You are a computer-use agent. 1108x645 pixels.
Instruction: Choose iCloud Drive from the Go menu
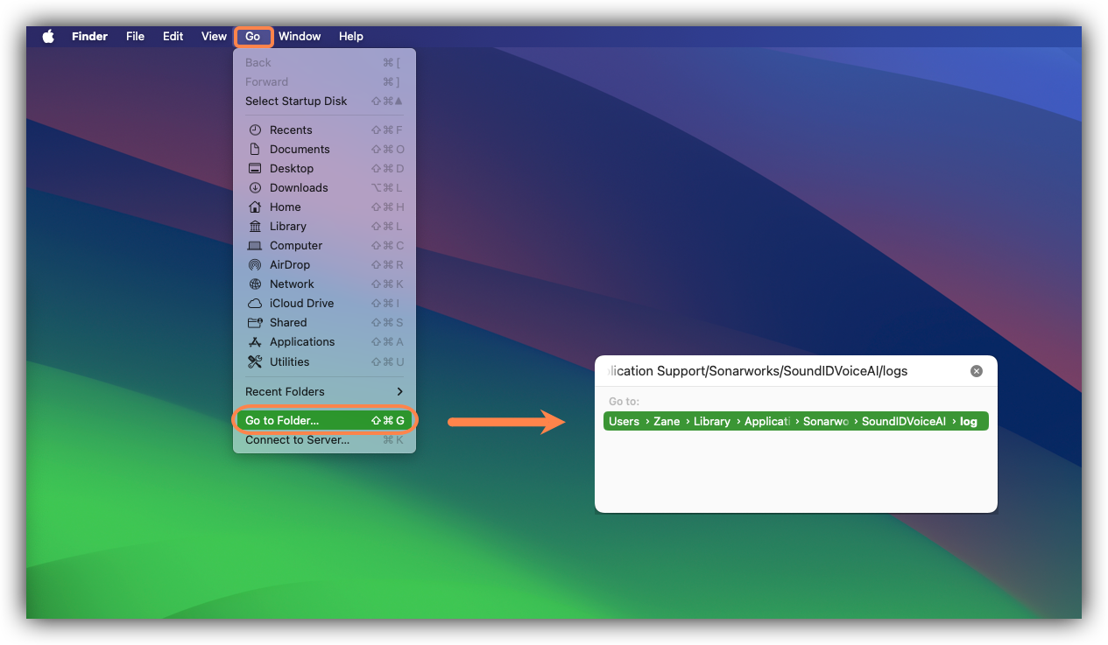click(x=324, y=304)
